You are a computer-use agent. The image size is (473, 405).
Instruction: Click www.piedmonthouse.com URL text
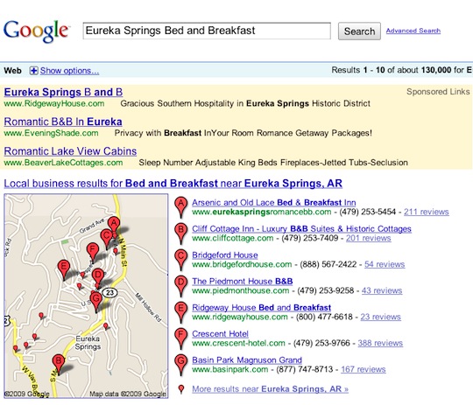pos(241,290)
